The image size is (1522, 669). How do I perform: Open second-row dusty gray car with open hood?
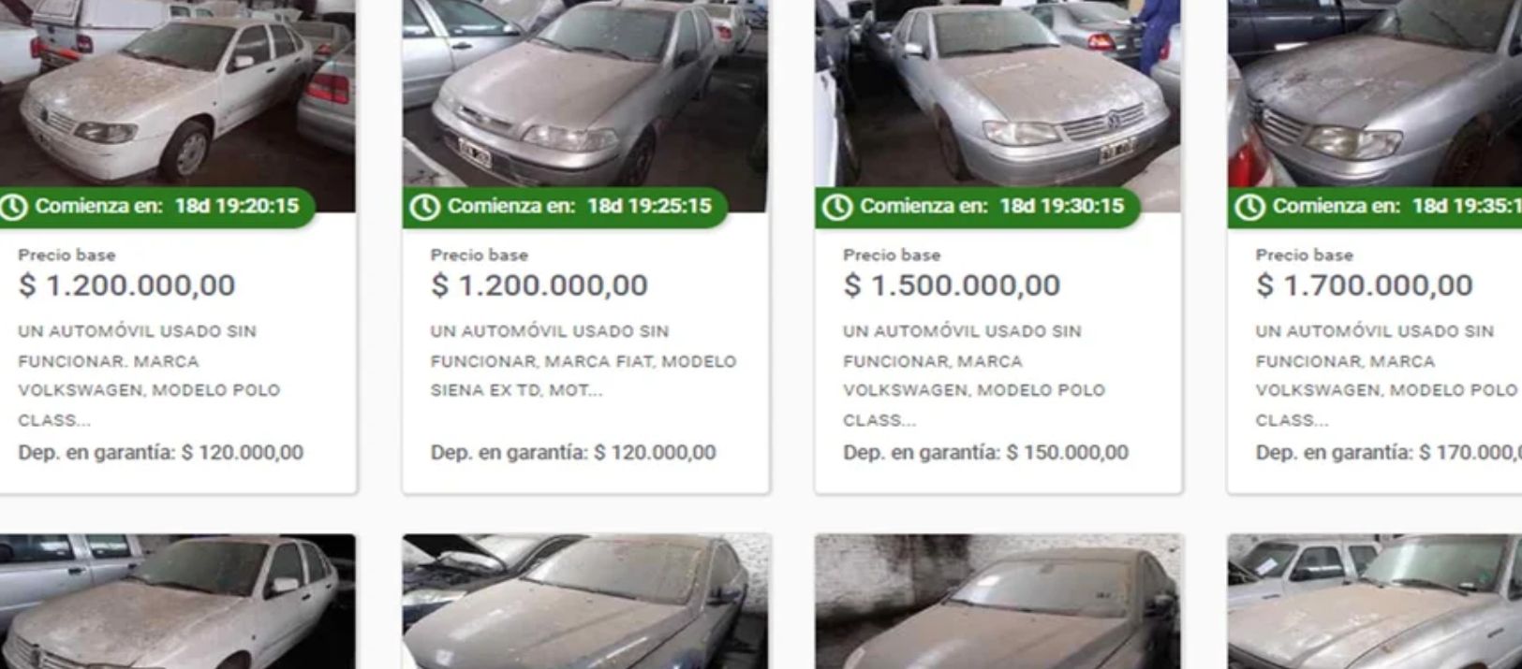tap(585, 602)
